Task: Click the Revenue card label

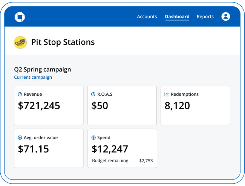Action: point(33,94)
